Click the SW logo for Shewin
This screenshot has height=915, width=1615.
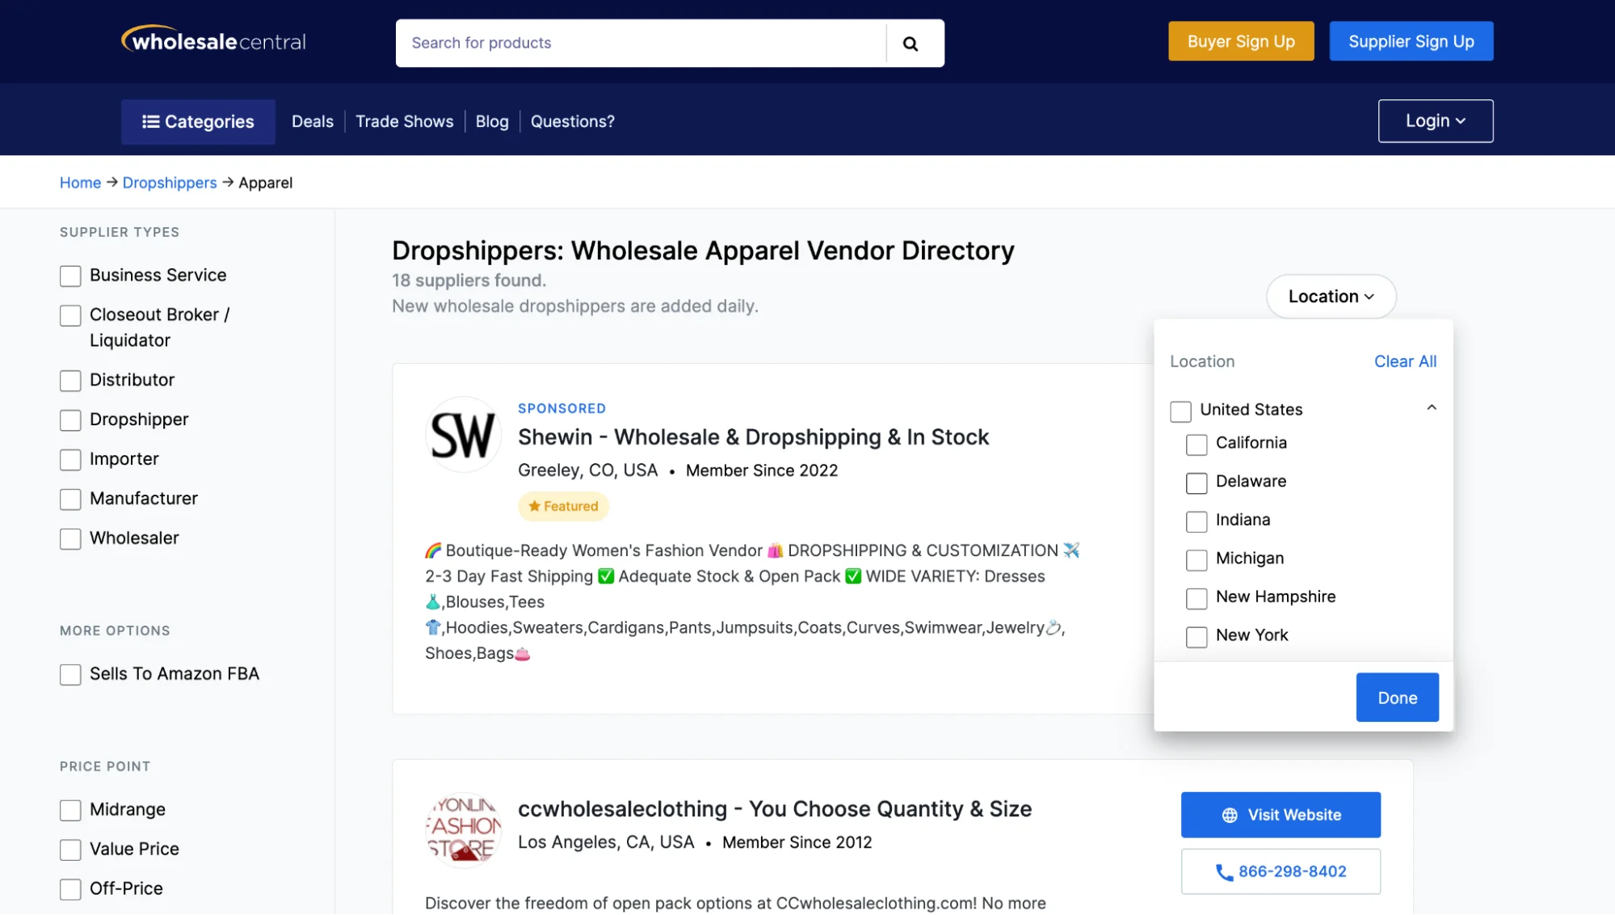(x=463, y=435)
